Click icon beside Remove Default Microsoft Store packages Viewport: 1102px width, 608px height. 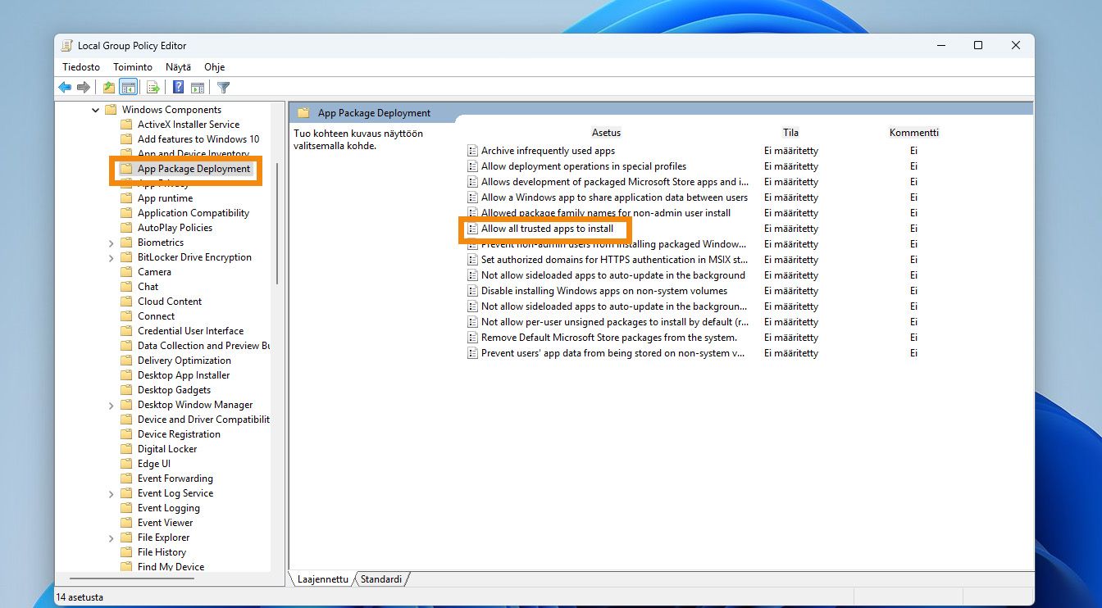click(472, 338)
